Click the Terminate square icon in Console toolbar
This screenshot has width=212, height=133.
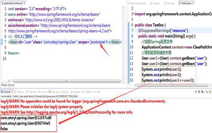196,92
